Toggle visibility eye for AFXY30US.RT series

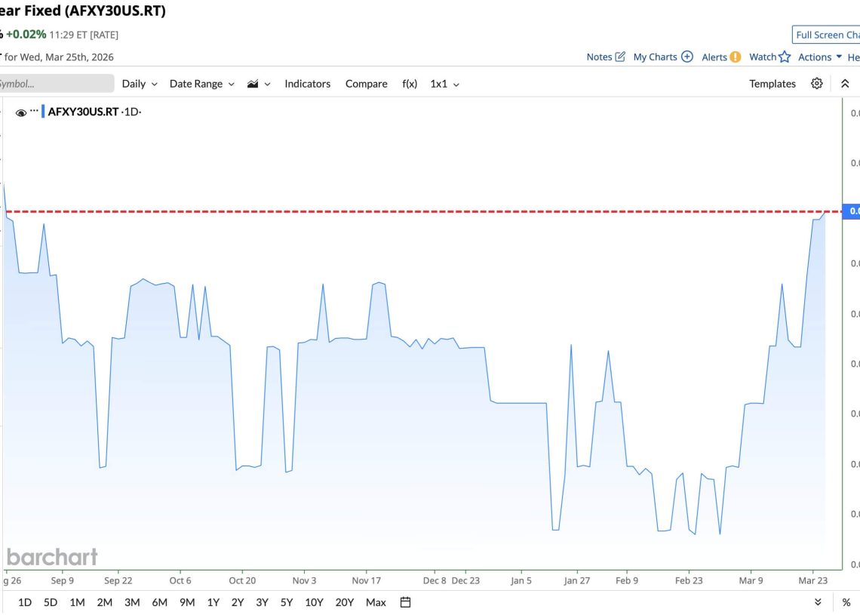[x=21, y=112]
